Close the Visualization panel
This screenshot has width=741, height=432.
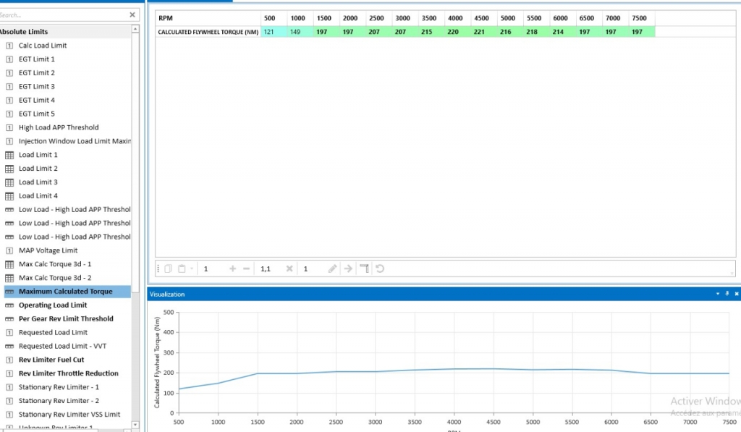(736, 294)
